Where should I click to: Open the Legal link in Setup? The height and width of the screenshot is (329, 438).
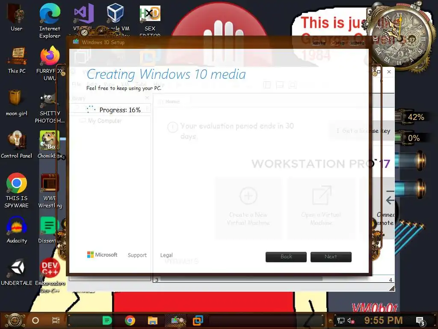point(166,255)
